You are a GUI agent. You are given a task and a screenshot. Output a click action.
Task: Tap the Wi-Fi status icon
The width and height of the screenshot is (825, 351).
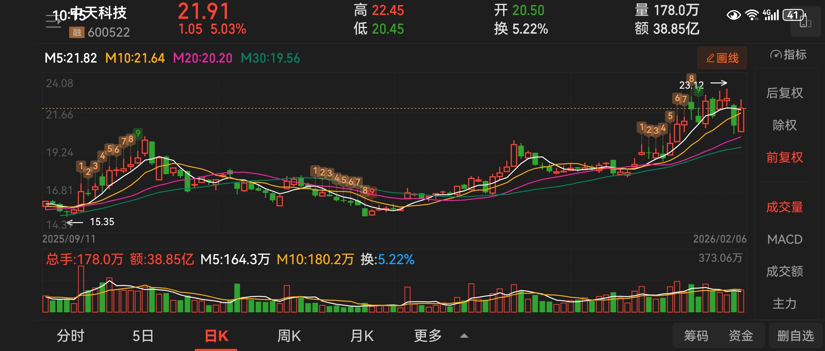click(x=751, y=15)
